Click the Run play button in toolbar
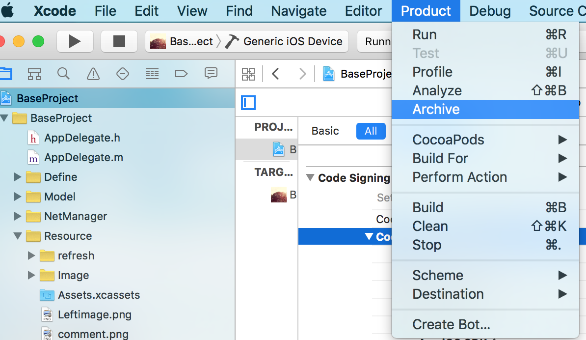Image resolution: width=586 pixels, height=340 pixels. pos(75,41)
